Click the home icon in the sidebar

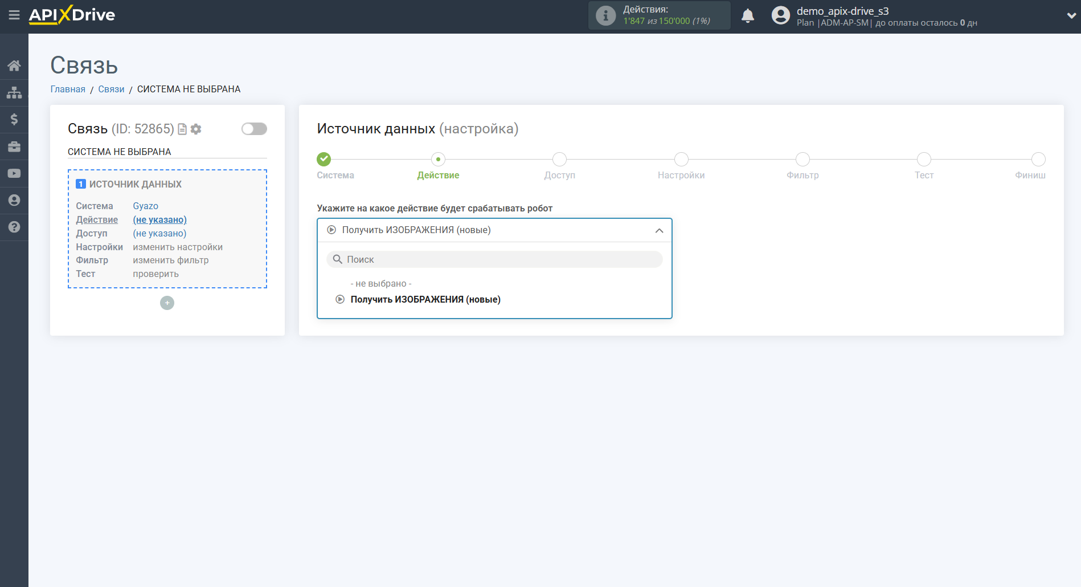(x=14, y=66)
